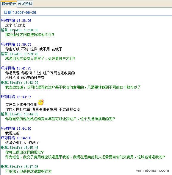This screenshot has width=172, height=175.
Task: Select message 你也可以 不转 这样 就不用 花钱了
Action: (x=34, y=49)
